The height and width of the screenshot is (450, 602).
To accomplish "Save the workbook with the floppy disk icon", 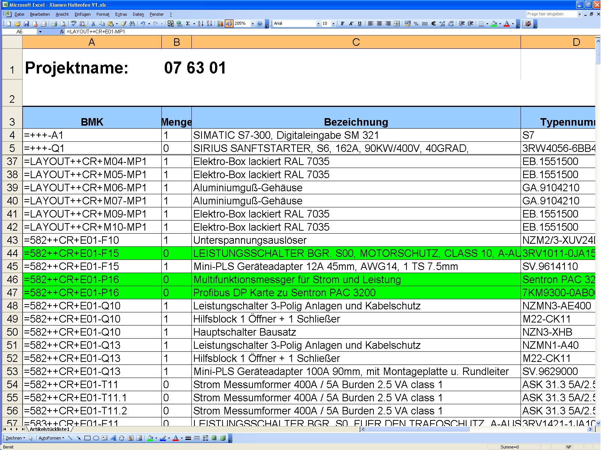I will pyautogui.click(x=26, y=24).
